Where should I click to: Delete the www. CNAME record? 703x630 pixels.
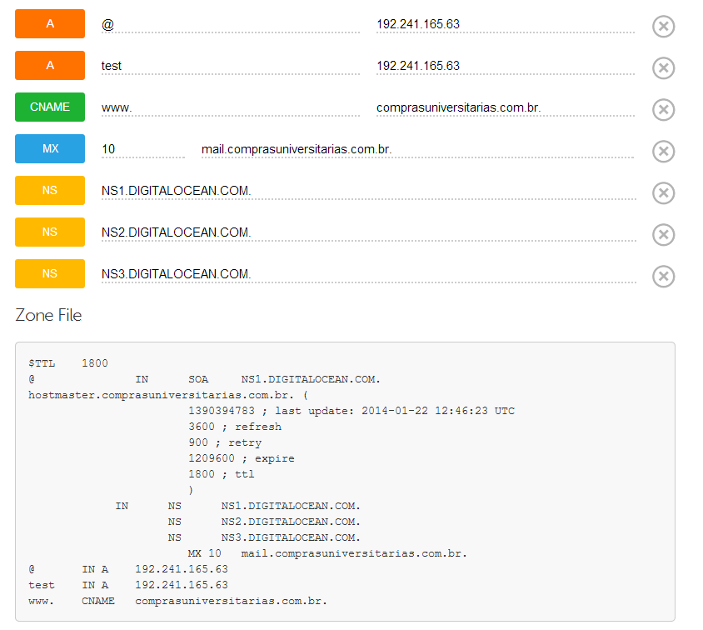(663, 110)
